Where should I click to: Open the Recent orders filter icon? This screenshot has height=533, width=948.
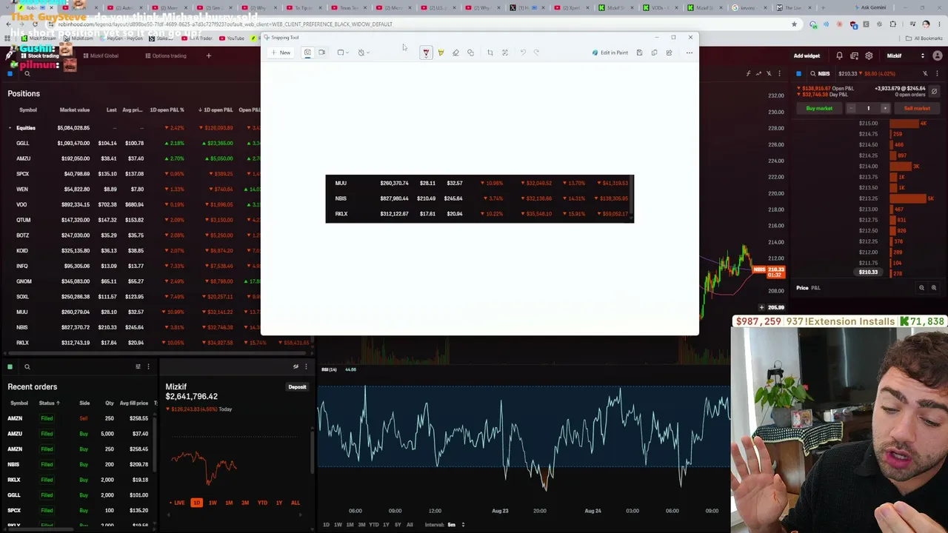coord(138,366)
